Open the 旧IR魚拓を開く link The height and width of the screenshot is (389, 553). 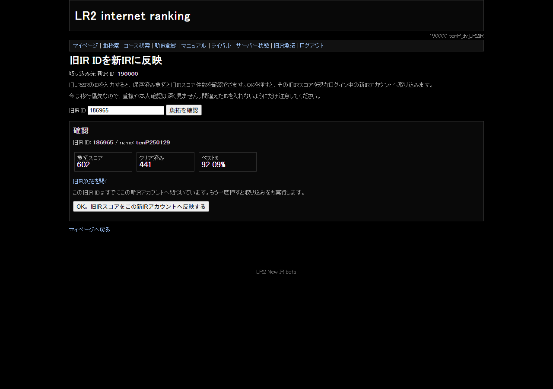pos(90,182)
